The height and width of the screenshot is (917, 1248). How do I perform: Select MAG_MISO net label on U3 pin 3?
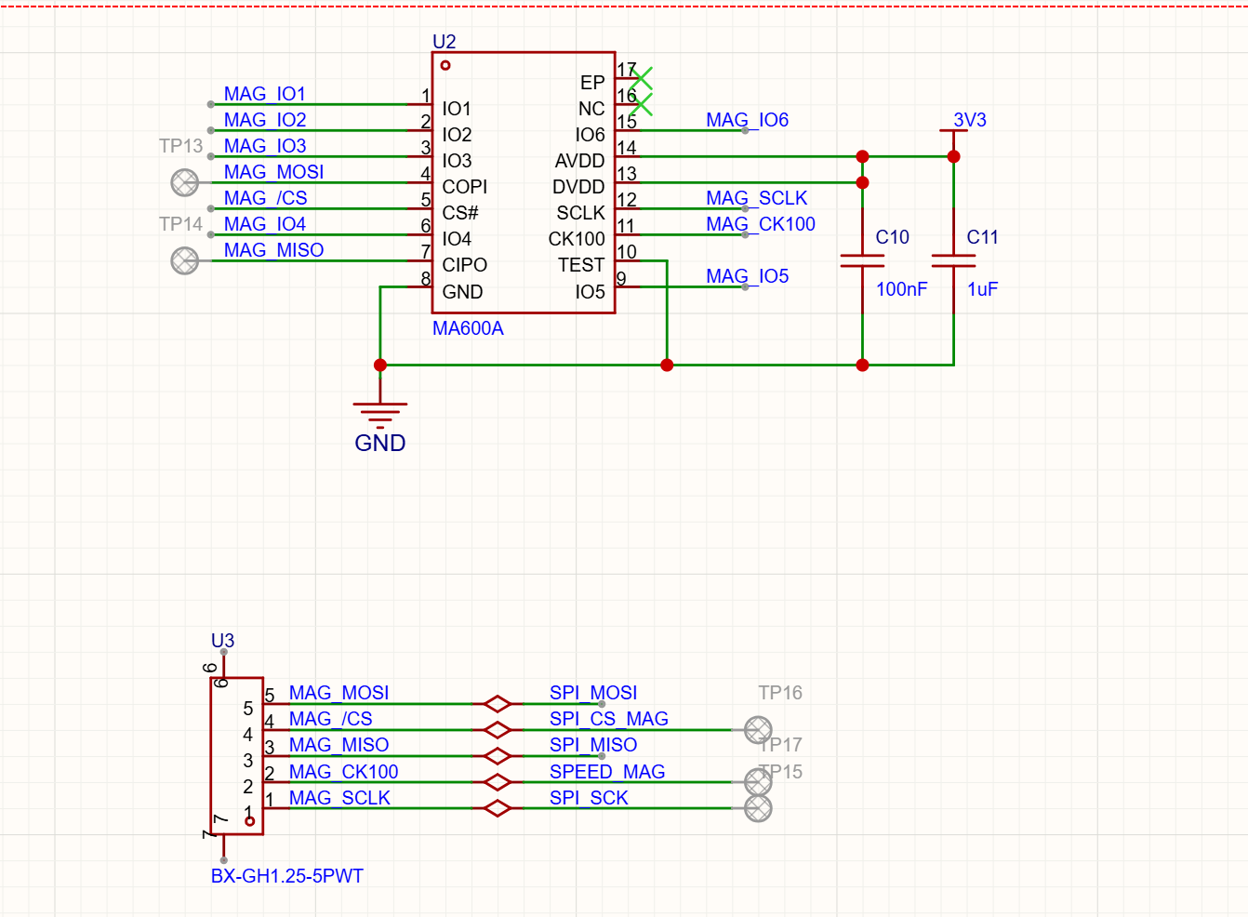339,745
